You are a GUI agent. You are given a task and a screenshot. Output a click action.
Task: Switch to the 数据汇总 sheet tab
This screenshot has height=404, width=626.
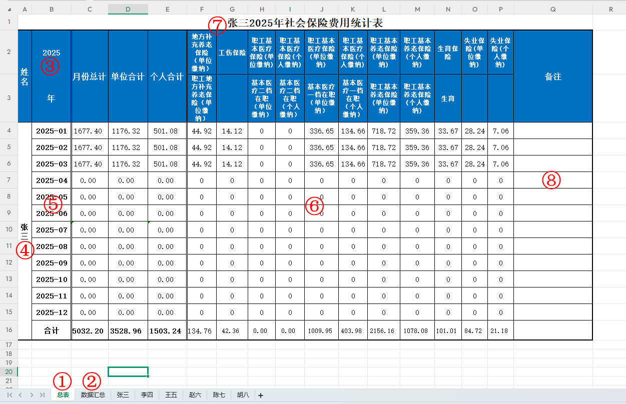tap(93, 395)
